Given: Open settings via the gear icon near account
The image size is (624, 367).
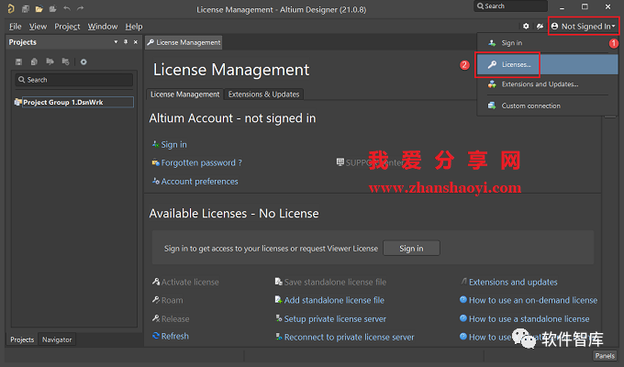Looking at the screenshot, I should (526, 27).
